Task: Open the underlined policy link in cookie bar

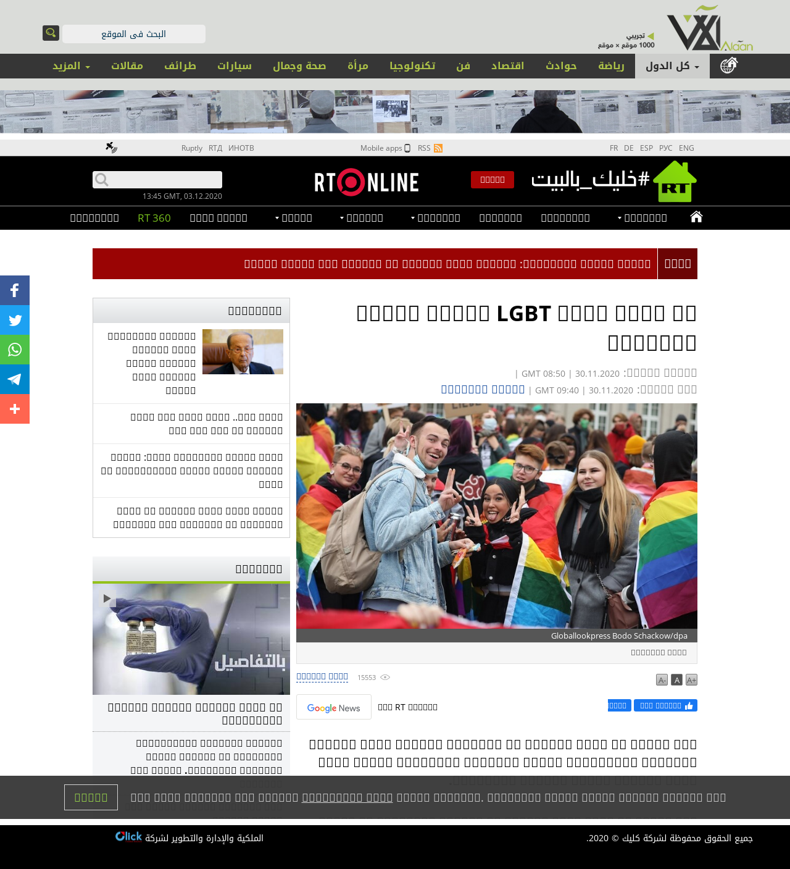Action: [347, 797]
